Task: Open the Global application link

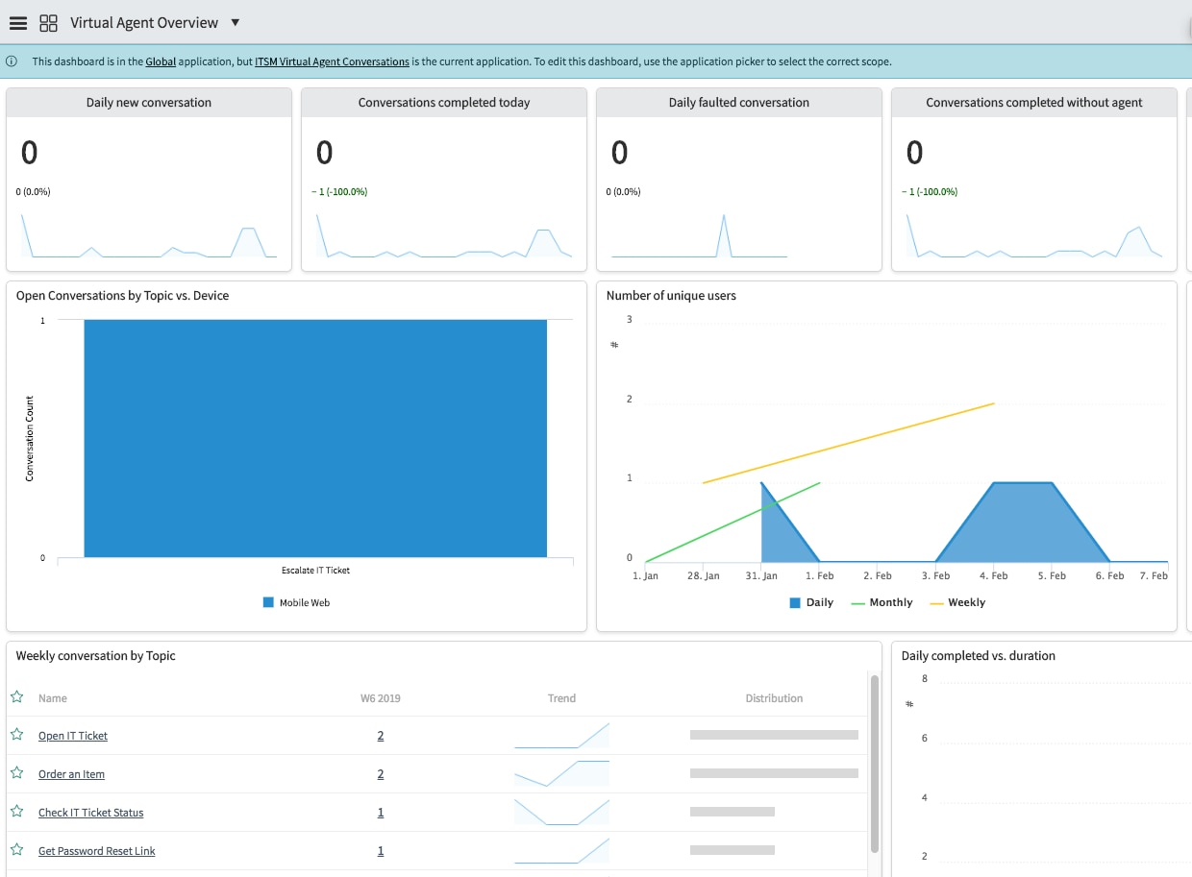Action: pos(161,61)
